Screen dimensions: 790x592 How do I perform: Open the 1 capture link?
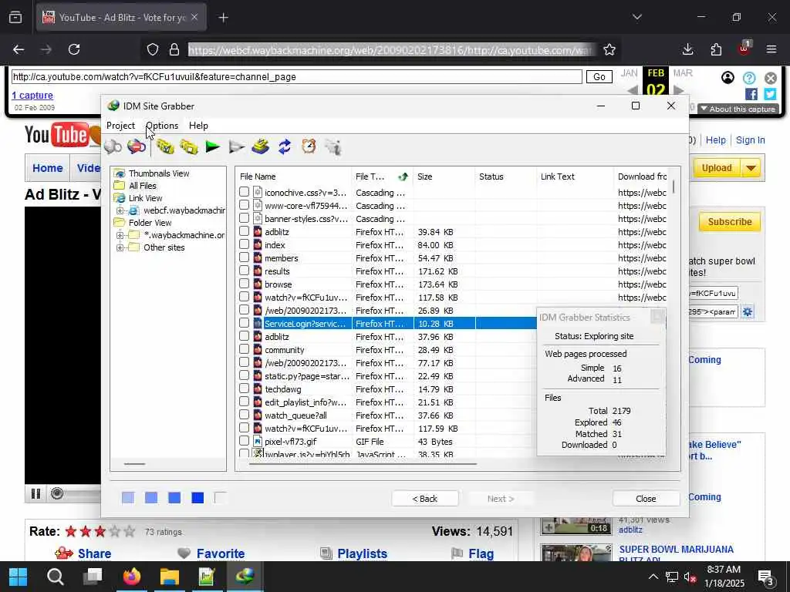32,95
